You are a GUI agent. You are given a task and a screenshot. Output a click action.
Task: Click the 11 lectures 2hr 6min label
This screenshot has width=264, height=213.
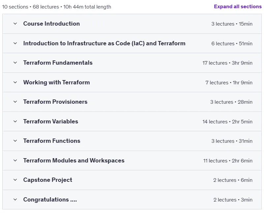[x=228, y=161]
